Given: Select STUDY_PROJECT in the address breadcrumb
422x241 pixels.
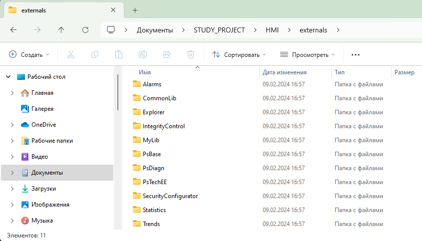Looking at the screenshot, I should [x=219, y=30].
